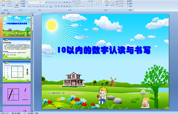Image resolution: width=178 pixels, height=114 pixels.
Task: Click the Paste (粘贴) clipboard icon
Action: (3, 2)
